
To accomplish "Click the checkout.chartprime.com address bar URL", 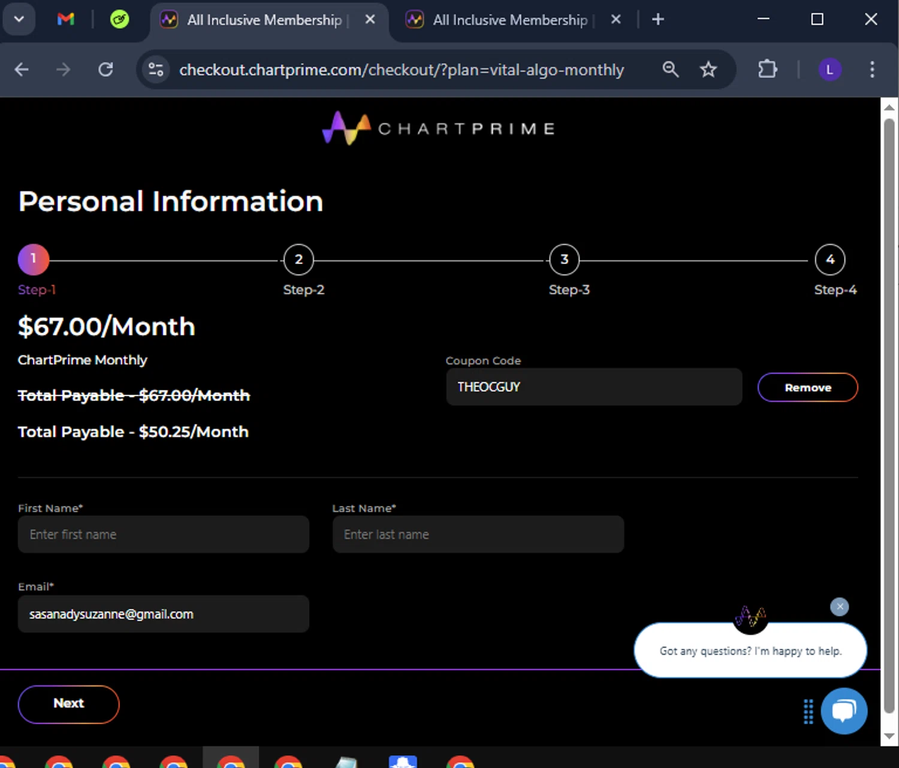I will click(x=402, y=70).
